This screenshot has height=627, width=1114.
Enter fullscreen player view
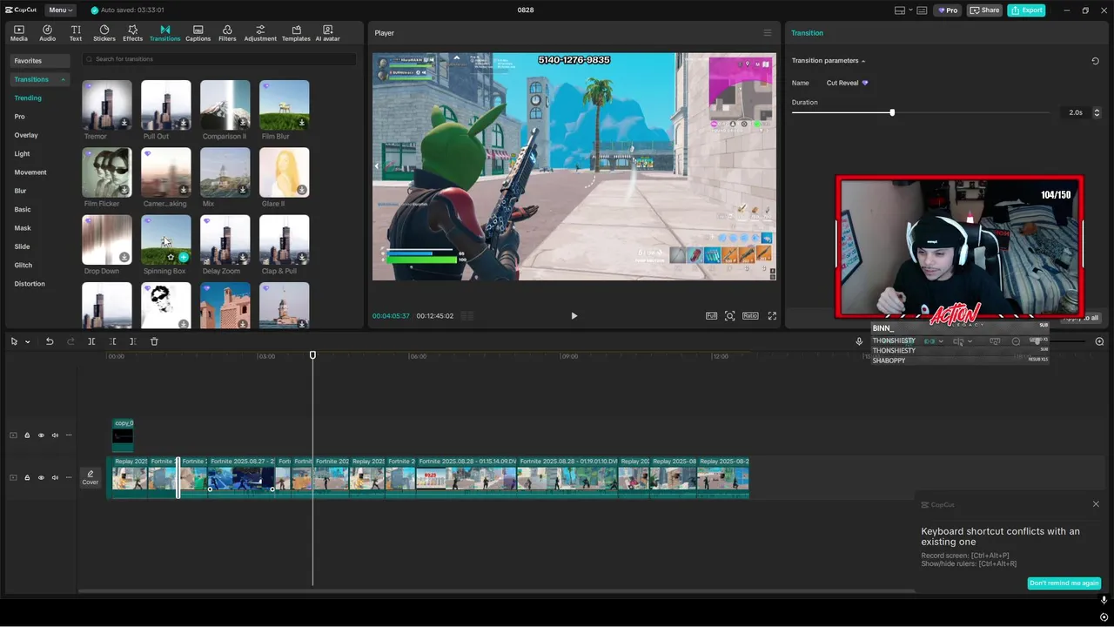click(772, 316)
